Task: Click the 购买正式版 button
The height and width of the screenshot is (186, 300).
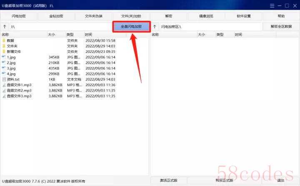Action: click(x=225, y=180)
